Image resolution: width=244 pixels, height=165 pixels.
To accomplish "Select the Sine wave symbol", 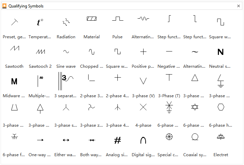I will (x=66, y=51).
